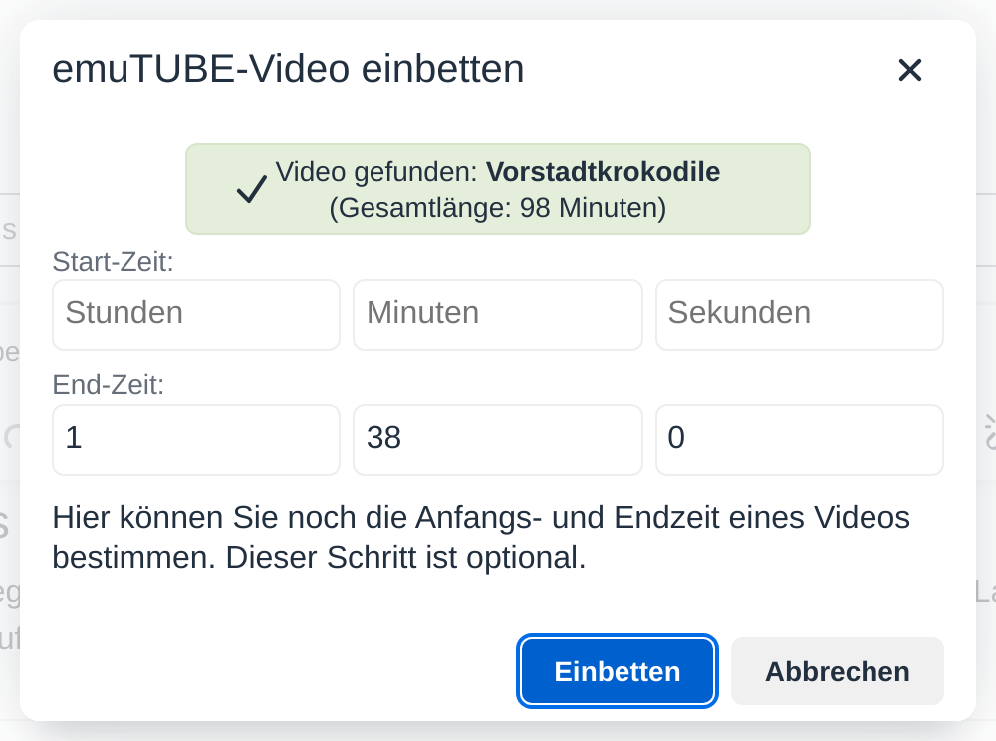Click the video title Vorstadtkrokodile
This screenshot has width=996, height=741.
603,172
